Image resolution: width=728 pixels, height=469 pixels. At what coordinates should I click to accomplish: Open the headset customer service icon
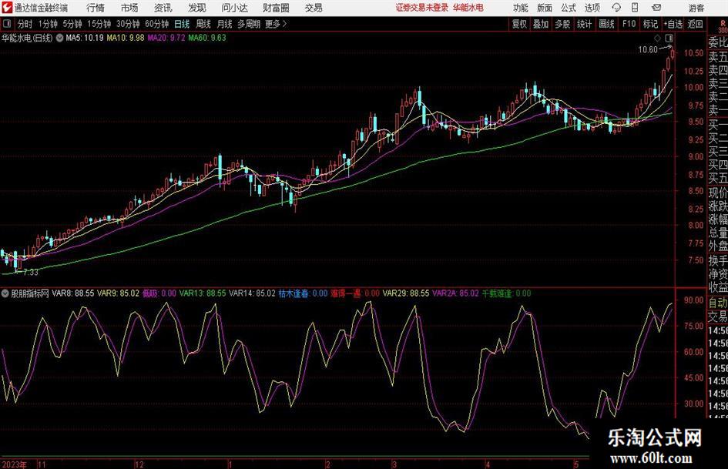(x=616, y=8)
